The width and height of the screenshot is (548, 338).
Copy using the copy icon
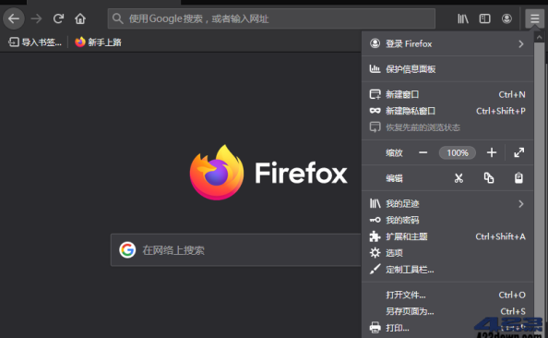click(489, 178)
